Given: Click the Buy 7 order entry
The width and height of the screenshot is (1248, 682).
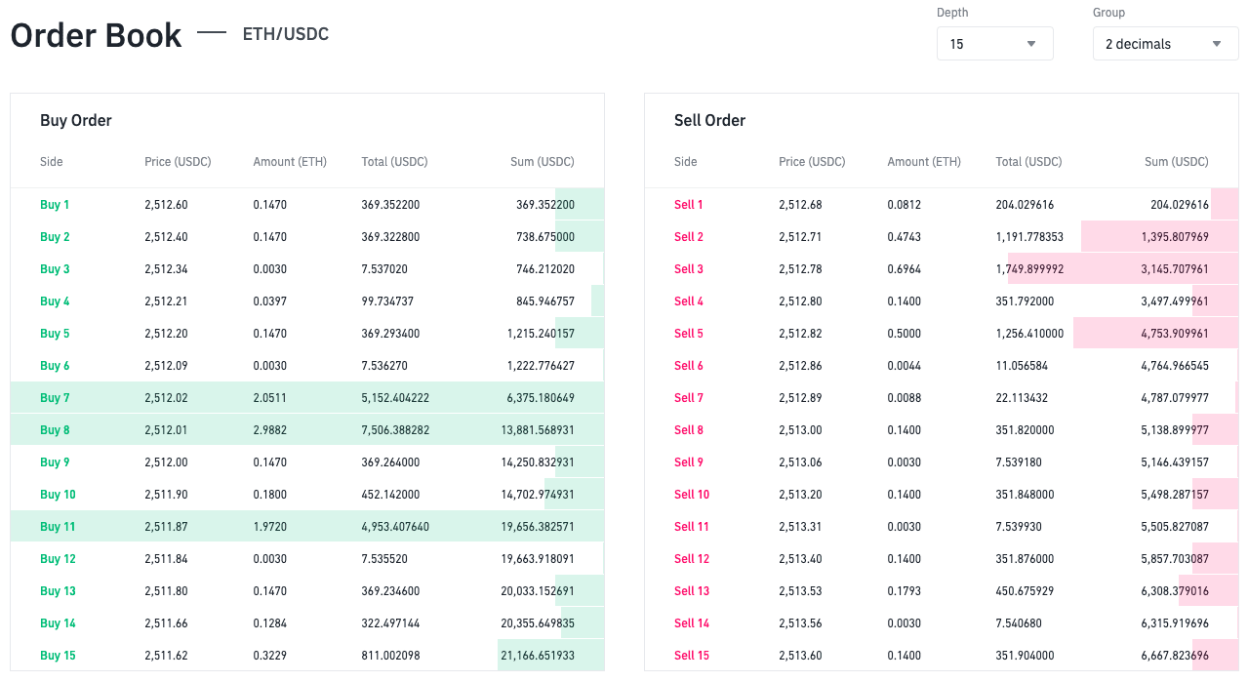Looking at the screenshot, I should point(306,397).
